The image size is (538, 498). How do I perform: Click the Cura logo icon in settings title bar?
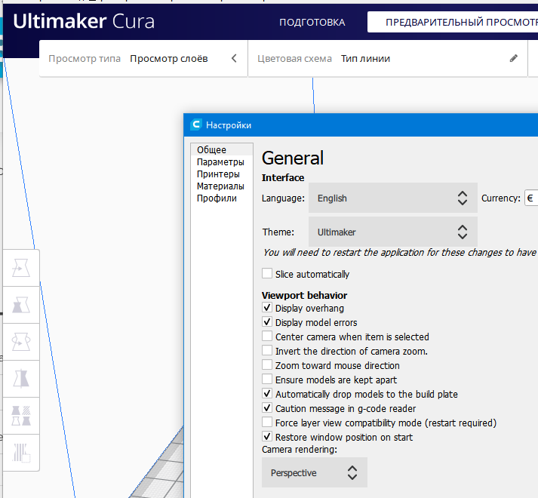click(196, 124)
